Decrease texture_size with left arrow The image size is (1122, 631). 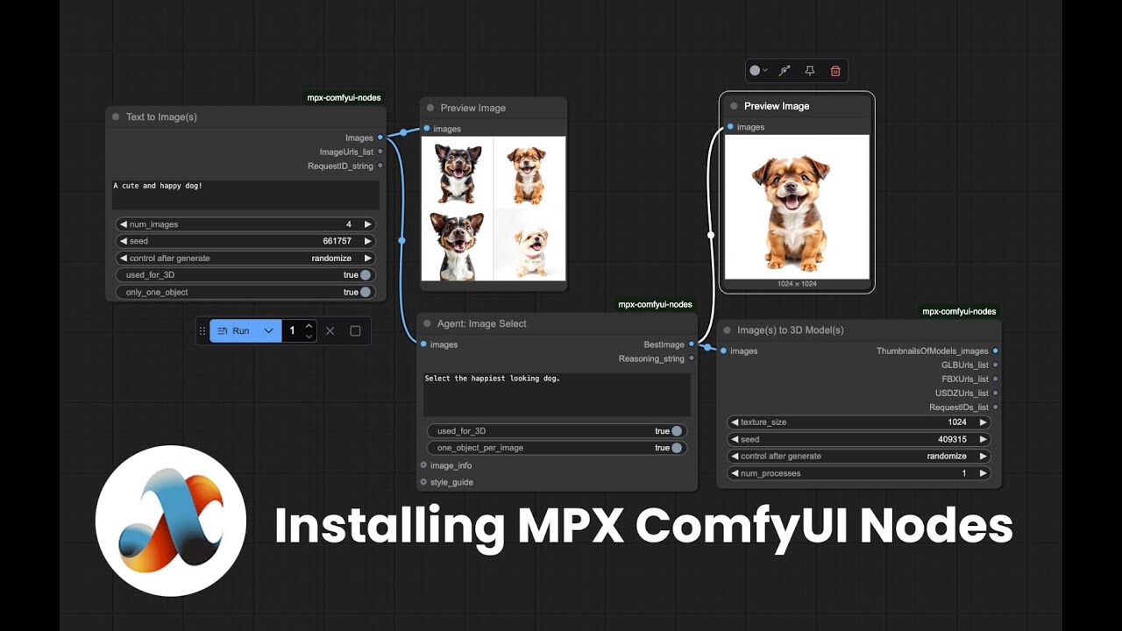(735, 422)
